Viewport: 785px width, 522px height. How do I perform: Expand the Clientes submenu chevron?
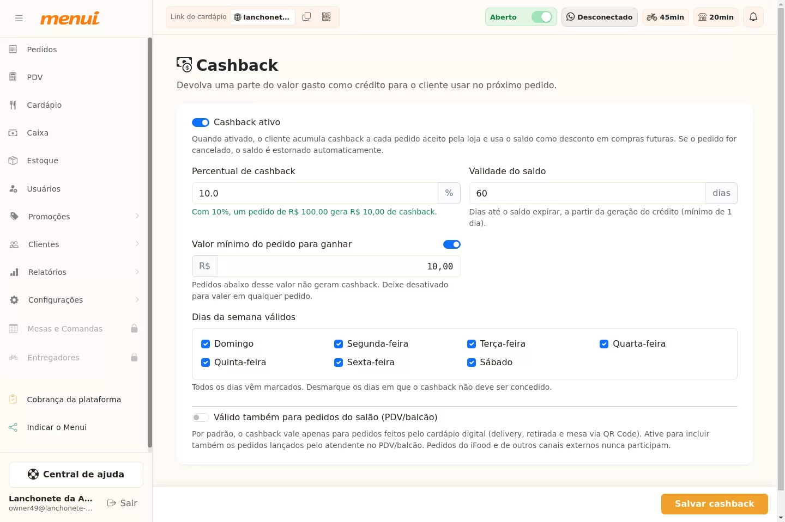[137, 244]
